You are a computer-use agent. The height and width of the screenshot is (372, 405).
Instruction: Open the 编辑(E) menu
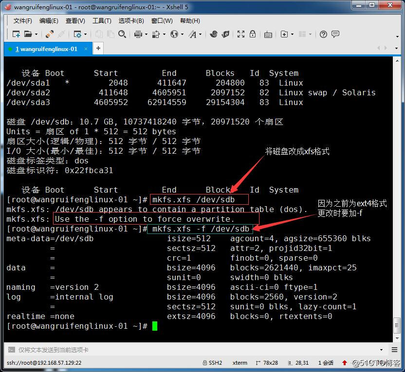point(49,20)
